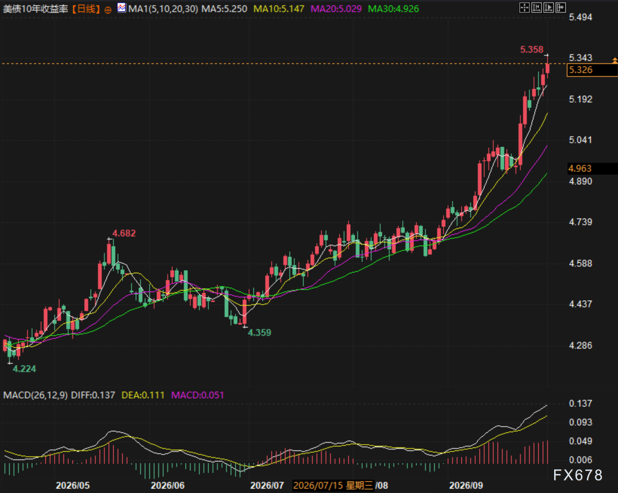
Task: Click the 0.093 MACD axis label
Action: click(580, 422)
